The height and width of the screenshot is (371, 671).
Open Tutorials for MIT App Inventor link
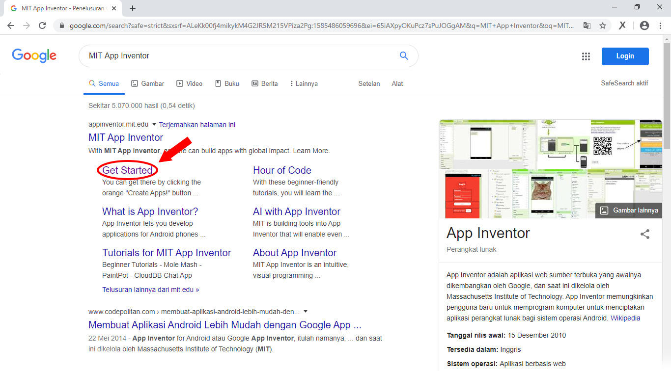point(167,253)
